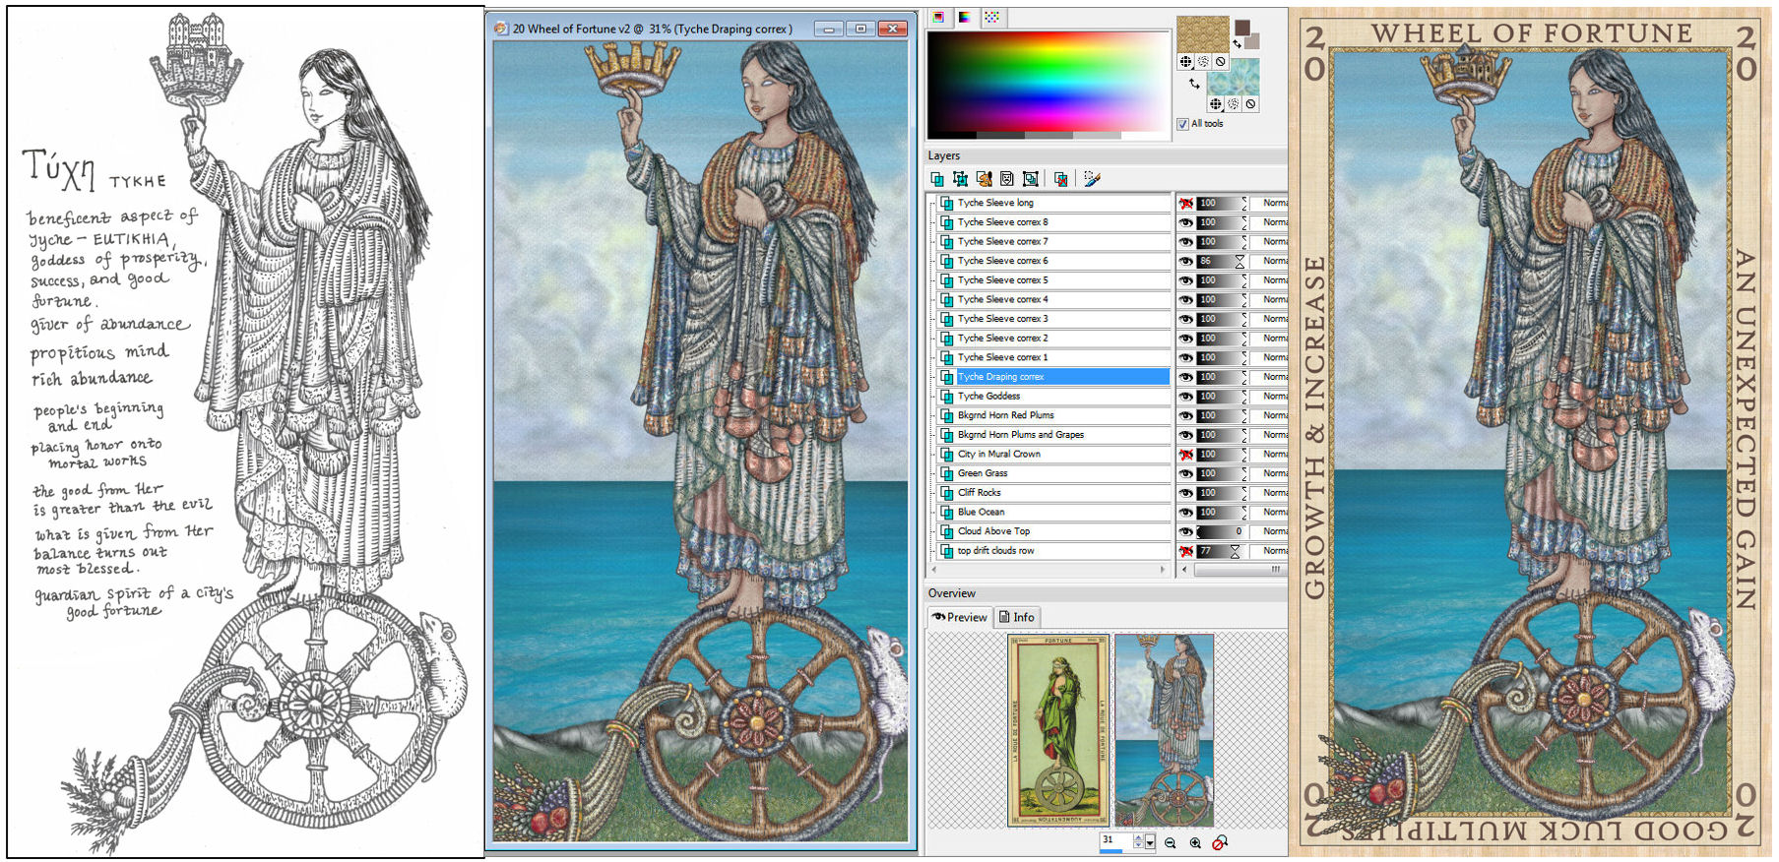
Task: Open foreground material style dropdown button
Action: [x=1185, y=62]
